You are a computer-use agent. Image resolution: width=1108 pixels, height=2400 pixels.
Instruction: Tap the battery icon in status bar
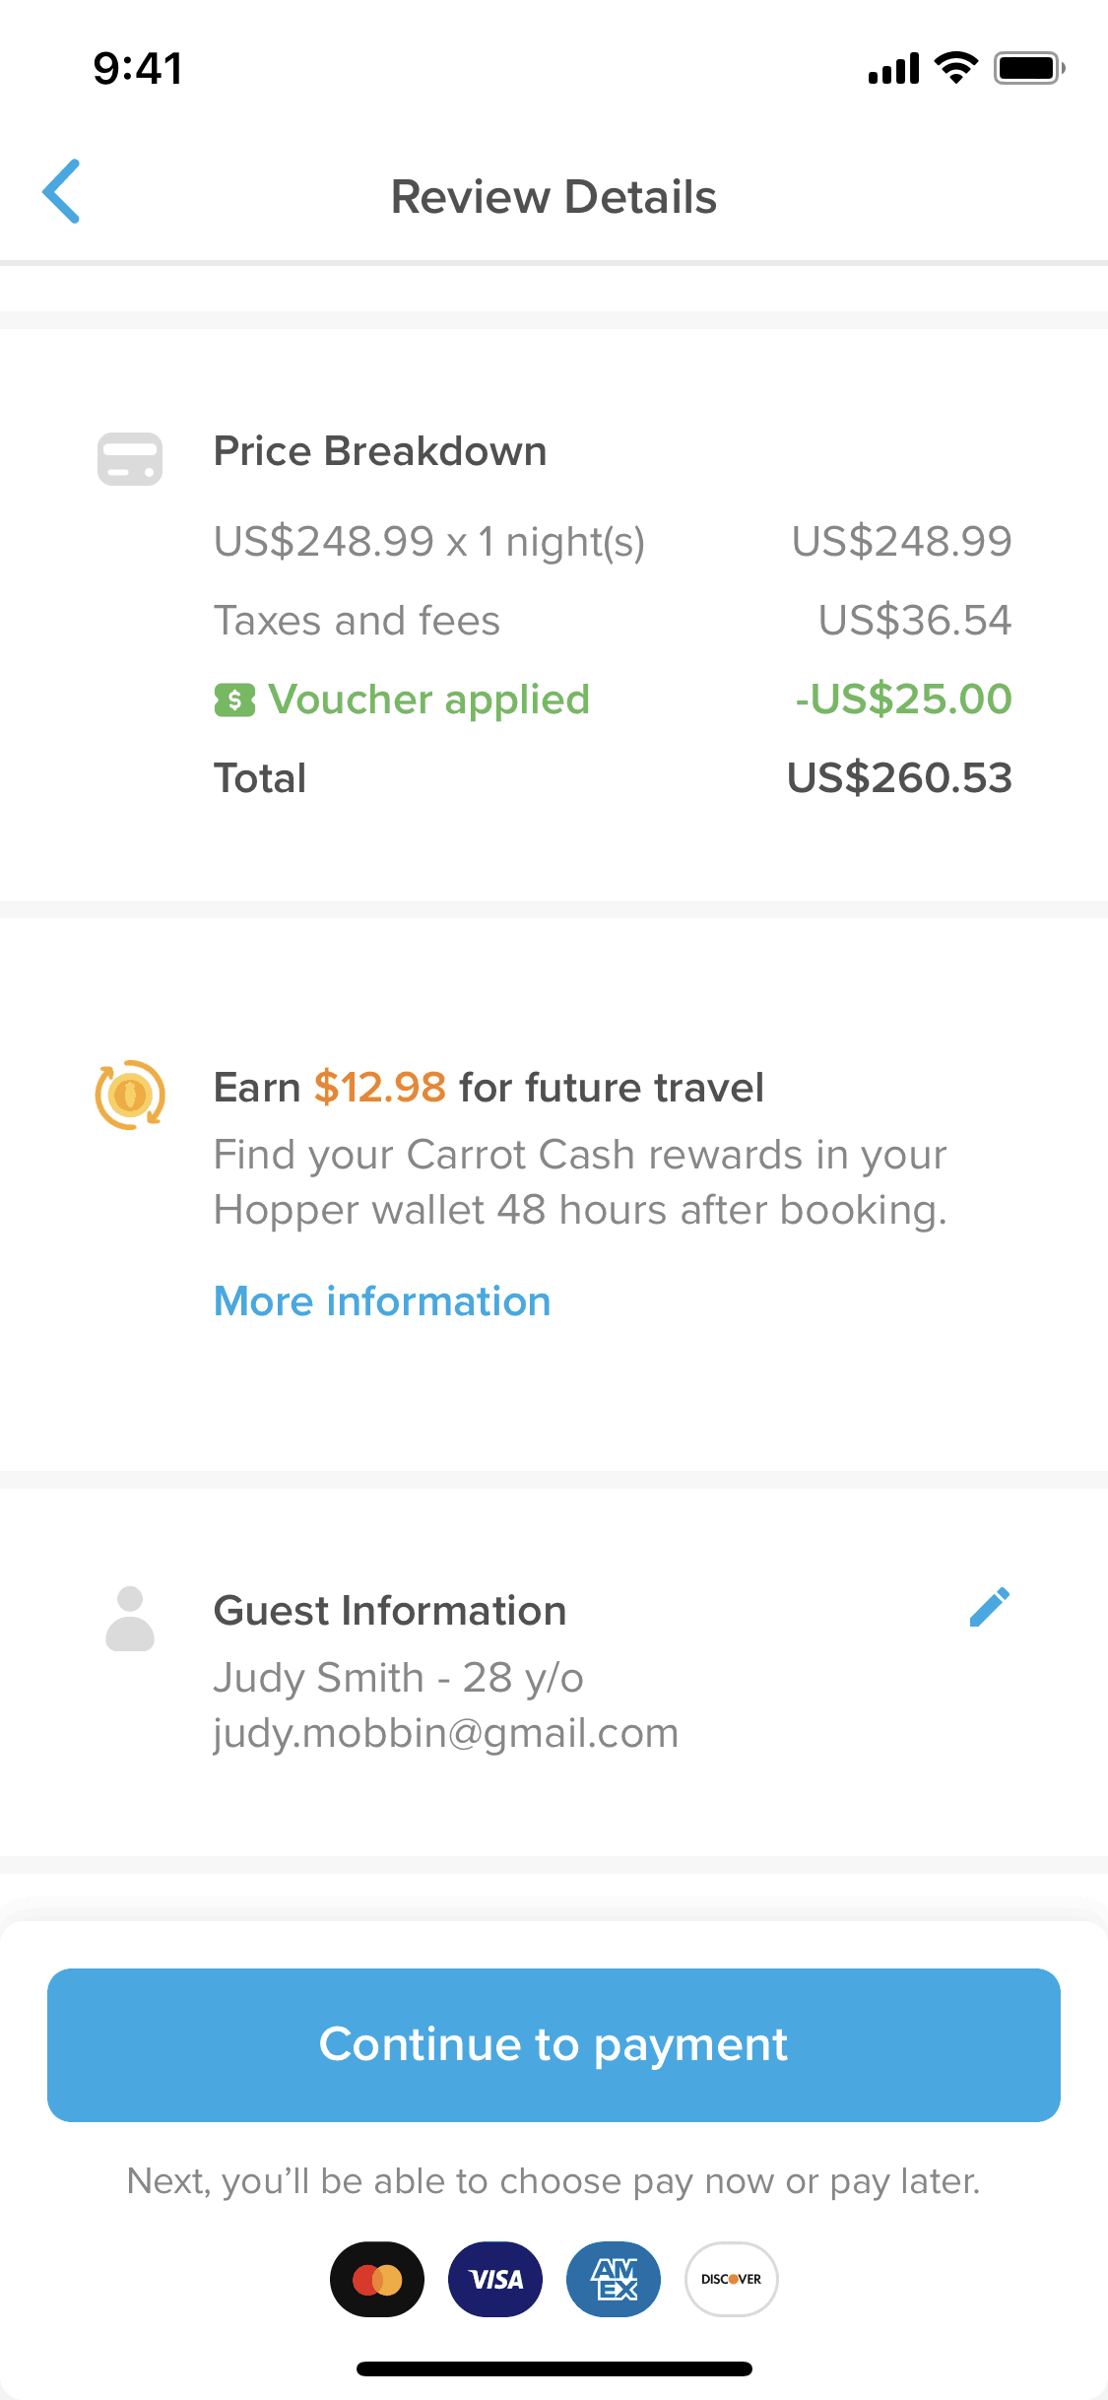tap(1029, 68)
